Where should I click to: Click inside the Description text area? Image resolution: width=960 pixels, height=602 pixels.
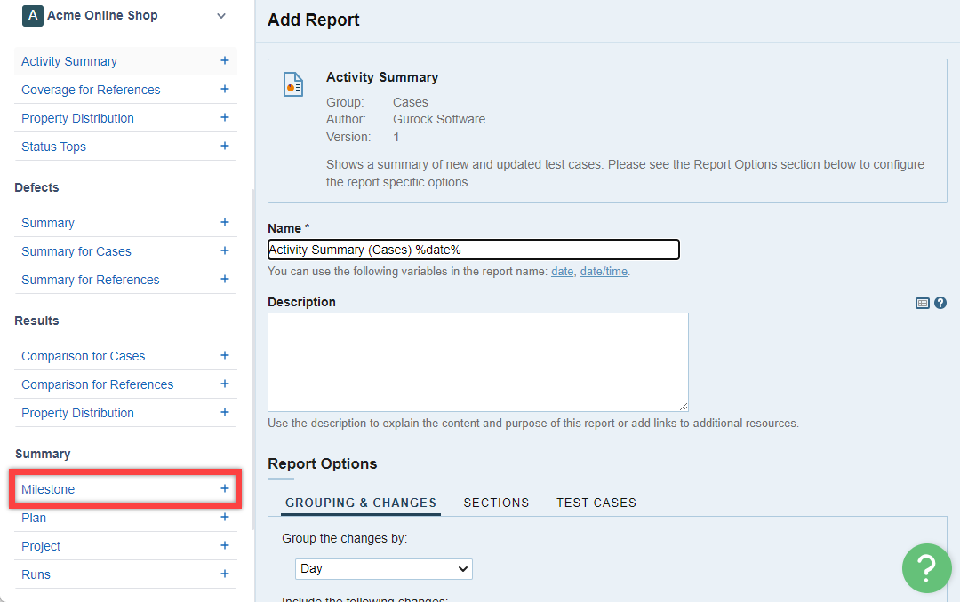click(477, 361)
